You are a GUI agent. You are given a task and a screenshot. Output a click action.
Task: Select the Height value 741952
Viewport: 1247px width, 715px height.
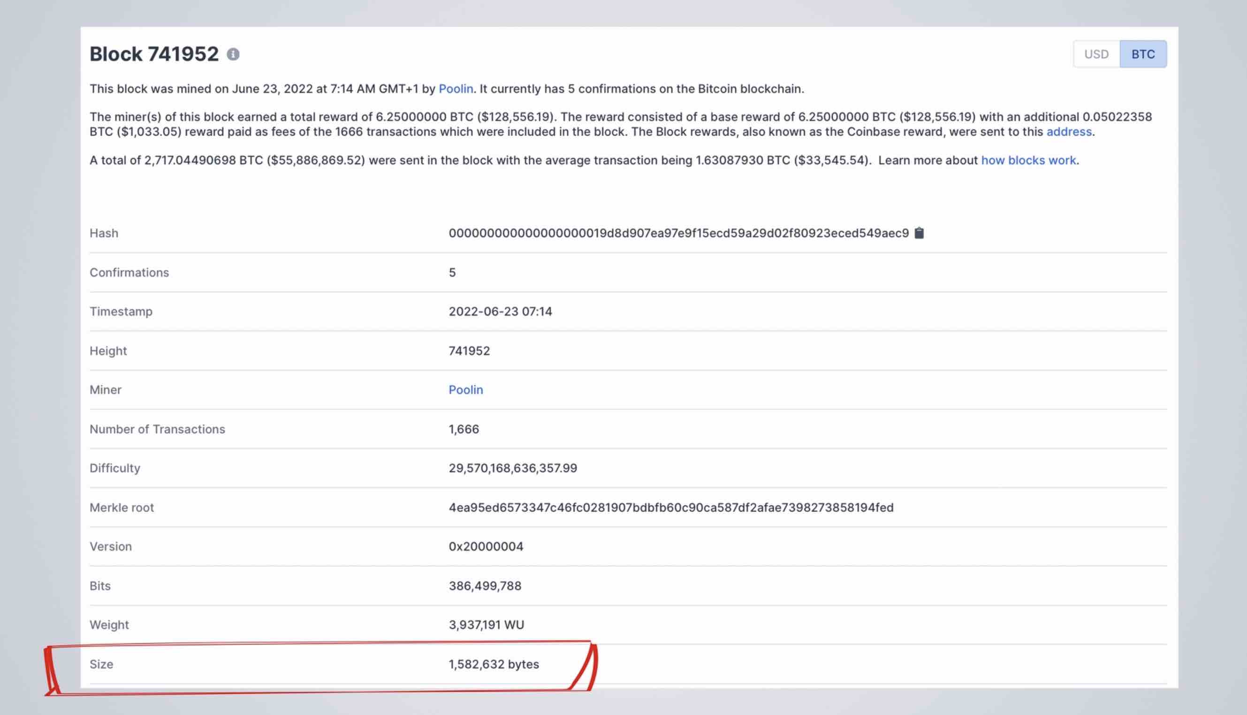469,350
